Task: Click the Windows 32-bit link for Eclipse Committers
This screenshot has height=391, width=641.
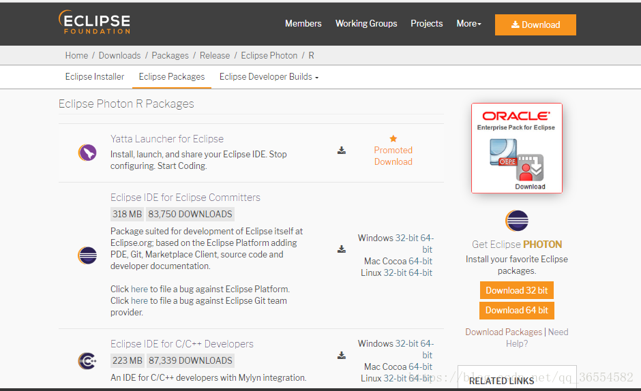Action: tap(406, 238)
